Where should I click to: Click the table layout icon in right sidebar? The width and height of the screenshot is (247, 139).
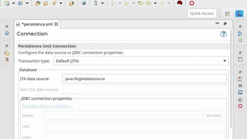click(240, 59)
